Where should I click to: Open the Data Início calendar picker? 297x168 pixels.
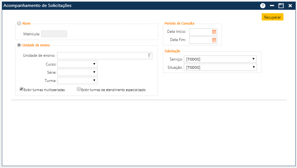[214, 32]
